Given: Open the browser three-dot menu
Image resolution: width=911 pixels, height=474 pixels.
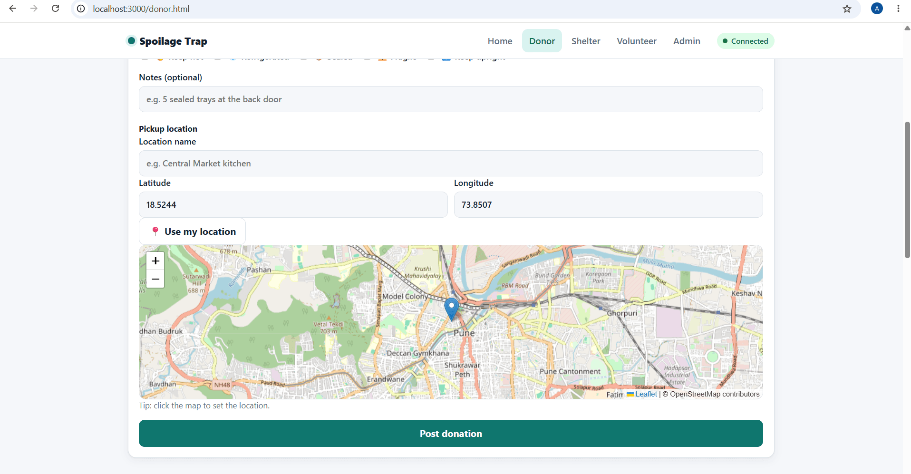Looking at the screenshot, I should (x=898, y=9).
